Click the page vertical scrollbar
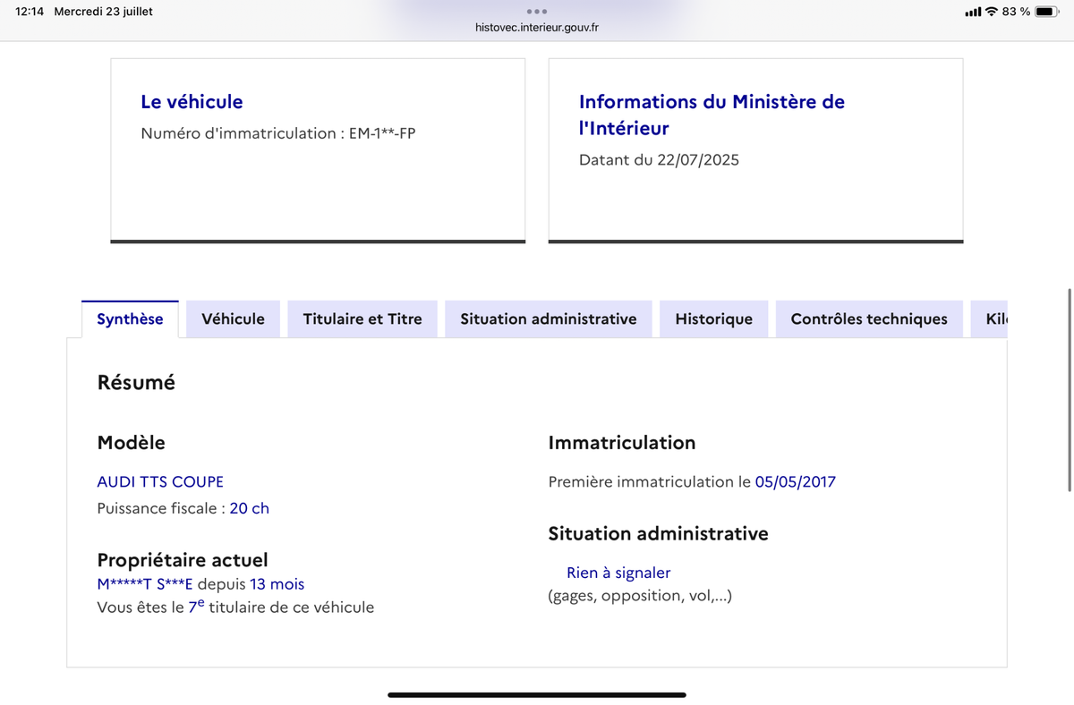 tap(1070, 389)
